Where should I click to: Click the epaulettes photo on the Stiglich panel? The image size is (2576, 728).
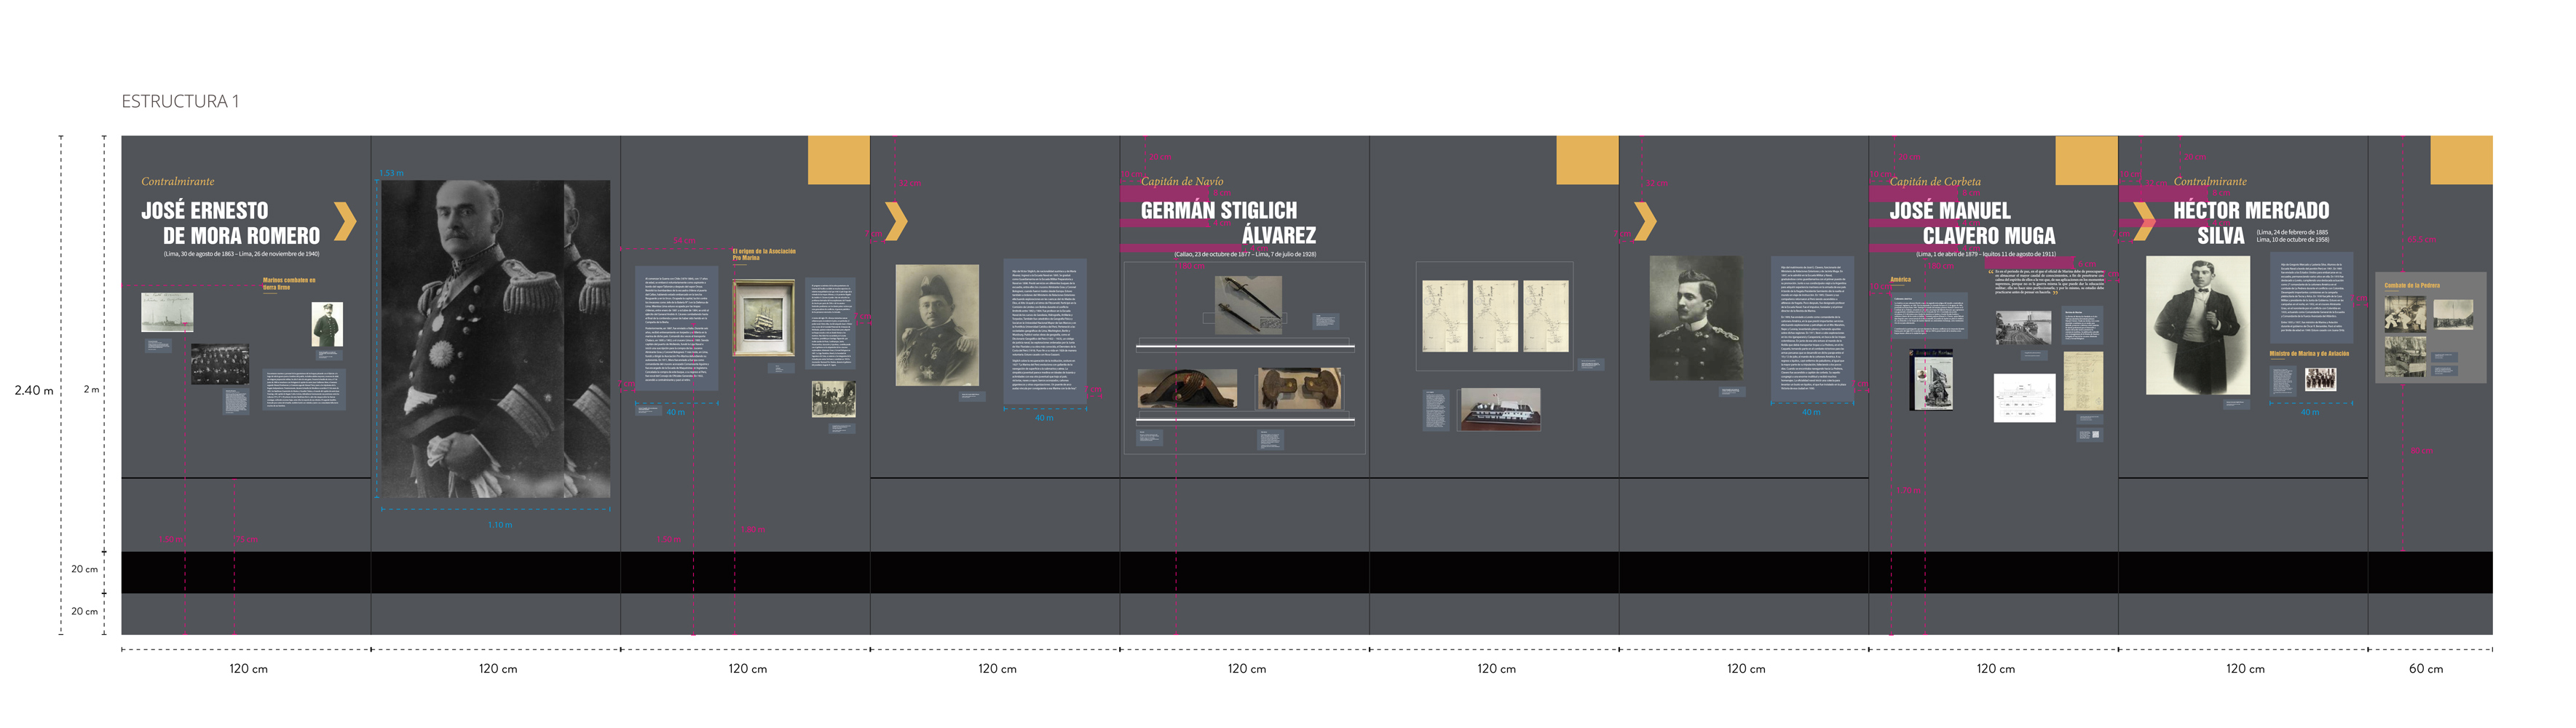[x=1299, y=389]
